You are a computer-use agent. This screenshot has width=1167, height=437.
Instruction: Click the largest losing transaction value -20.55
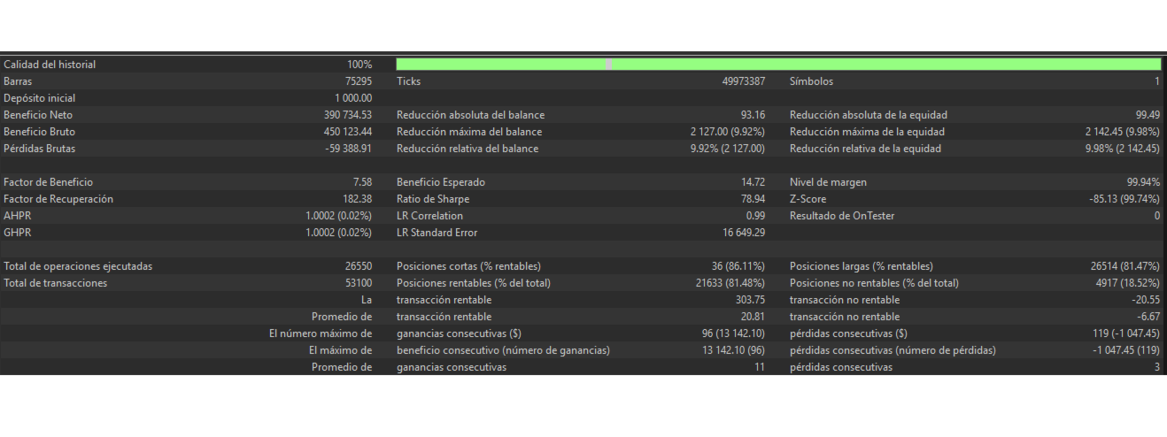[x=1145, y=300]
